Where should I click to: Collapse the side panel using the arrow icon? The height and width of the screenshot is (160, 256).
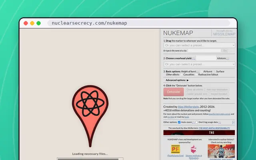pos(234,122)
